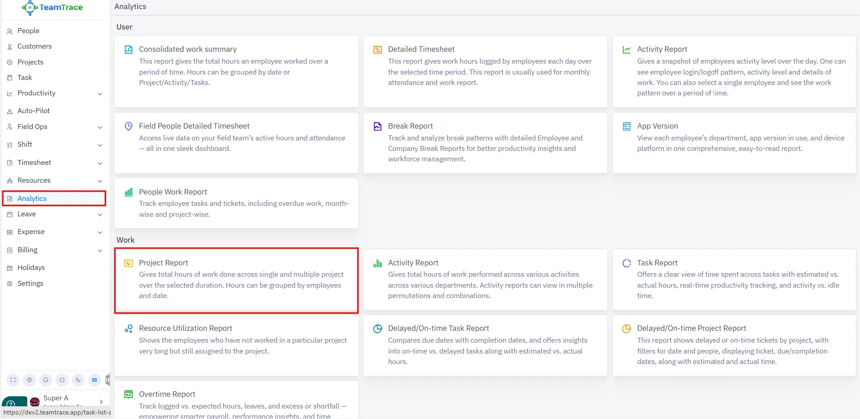Go to Projects in the sidebar
The height and width of the screenshot is (419, 860).
point(30,62)
